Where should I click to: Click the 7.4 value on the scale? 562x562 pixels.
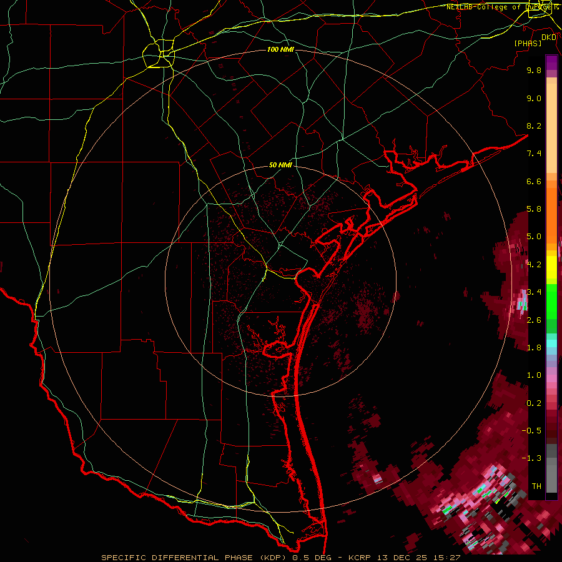click(x=534, y=154)
